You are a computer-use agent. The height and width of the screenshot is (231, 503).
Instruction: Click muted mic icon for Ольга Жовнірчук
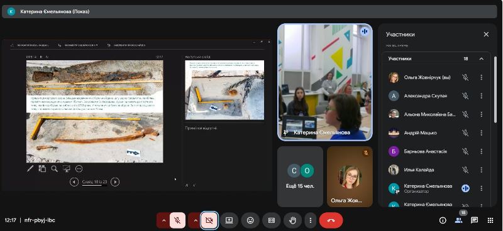pyautogui.click(x=465, y=77)
